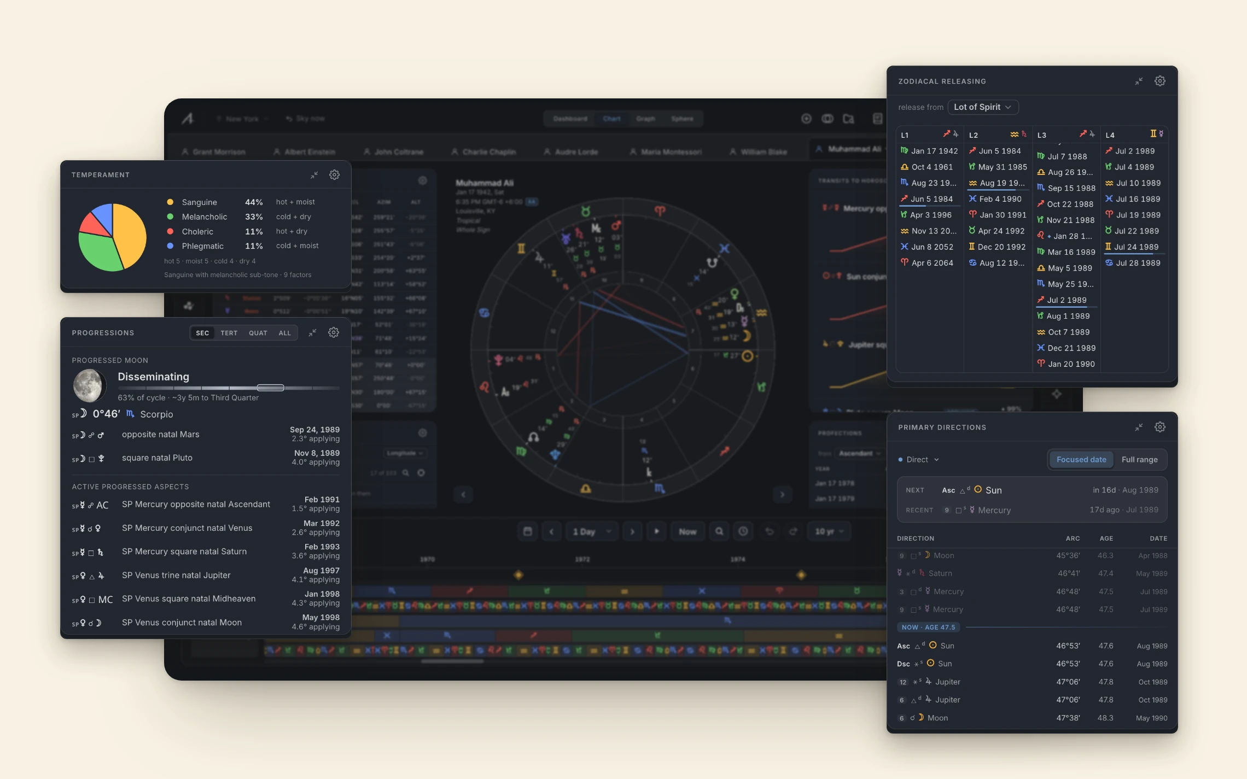Screen dimensions: 1247x779
Task: Collapse the Progressions panel
Action: tap(313, 333)
